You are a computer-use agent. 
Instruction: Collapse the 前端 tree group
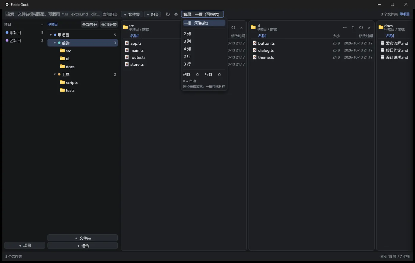click(x=55, y=43)
